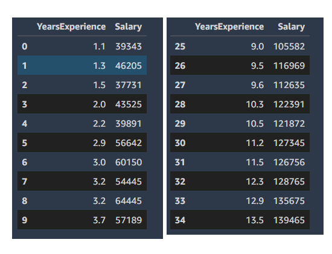Click salary value 64445 in row 8
Image resolution: width=332 pixels, height=254 pixels.
coord(129,201)
